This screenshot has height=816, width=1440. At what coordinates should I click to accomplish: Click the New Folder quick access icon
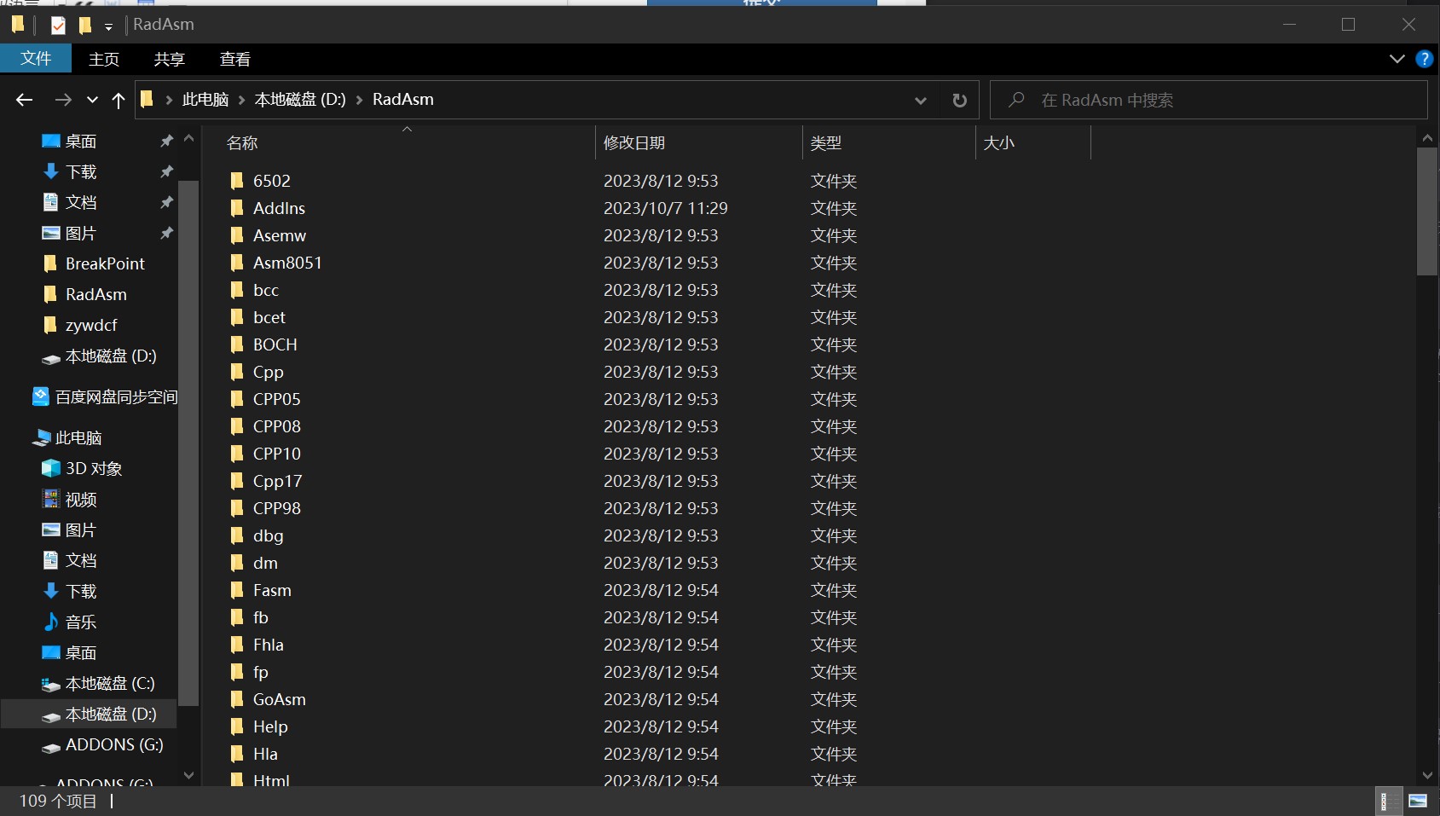point(84,26)
